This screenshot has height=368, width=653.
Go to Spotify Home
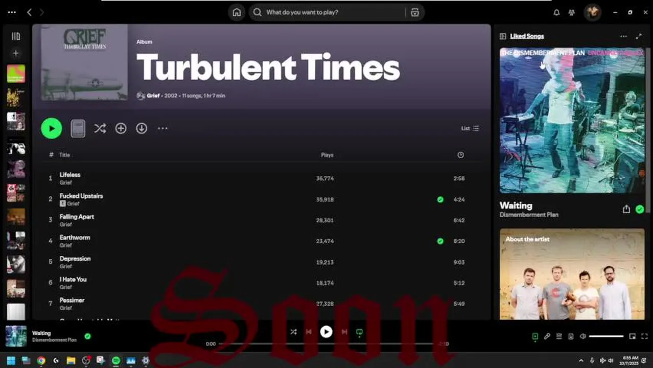[237, 12]
